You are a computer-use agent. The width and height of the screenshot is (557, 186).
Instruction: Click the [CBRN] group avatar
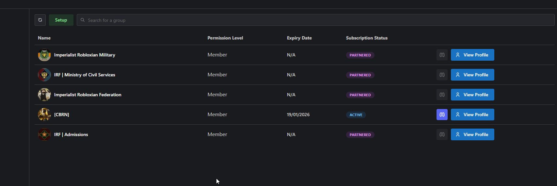point(44,115)
